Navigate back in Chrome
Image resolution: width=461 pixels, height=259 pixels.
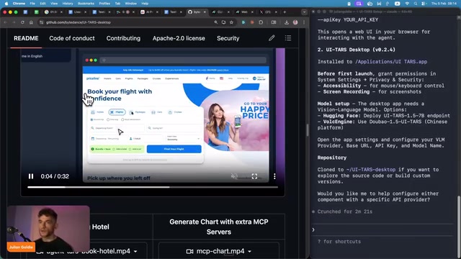5,22
